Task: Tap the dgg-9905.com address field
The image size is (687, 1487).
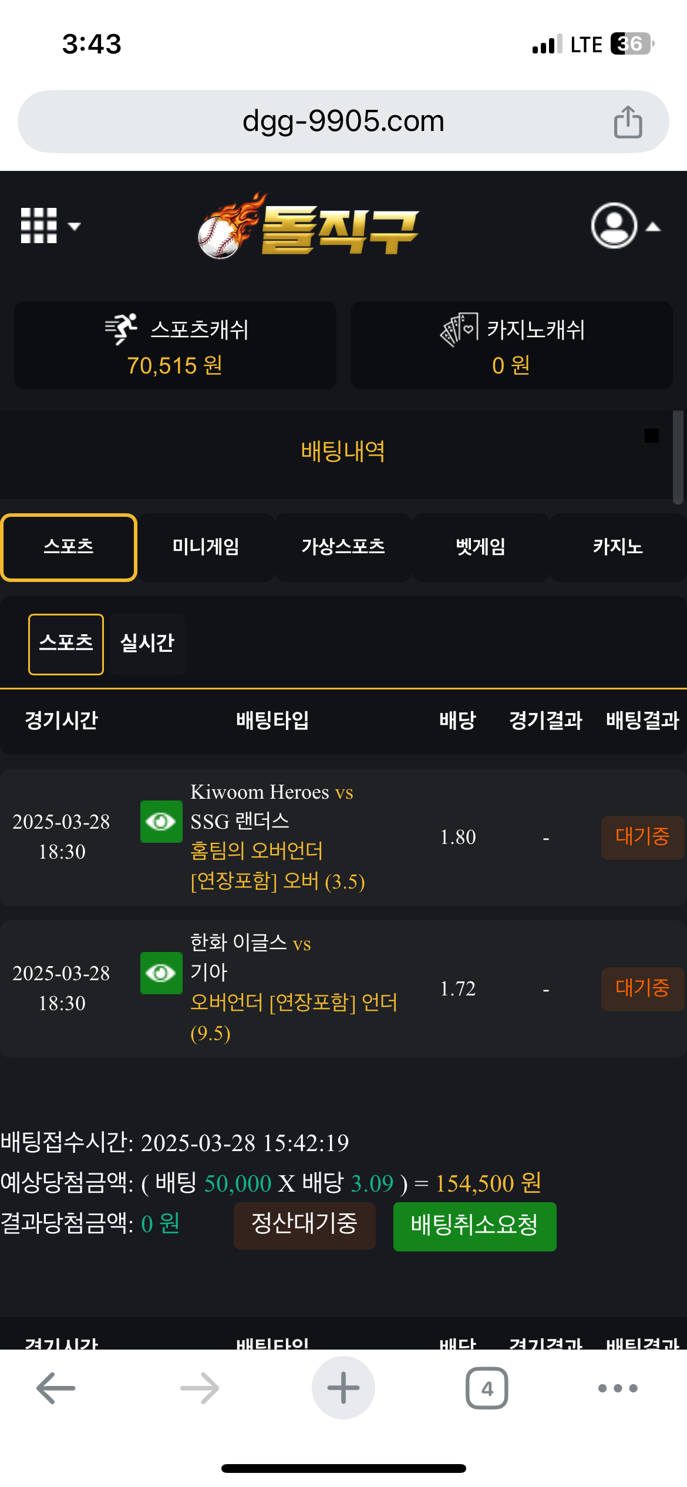Action: click(x=343, y=122)
